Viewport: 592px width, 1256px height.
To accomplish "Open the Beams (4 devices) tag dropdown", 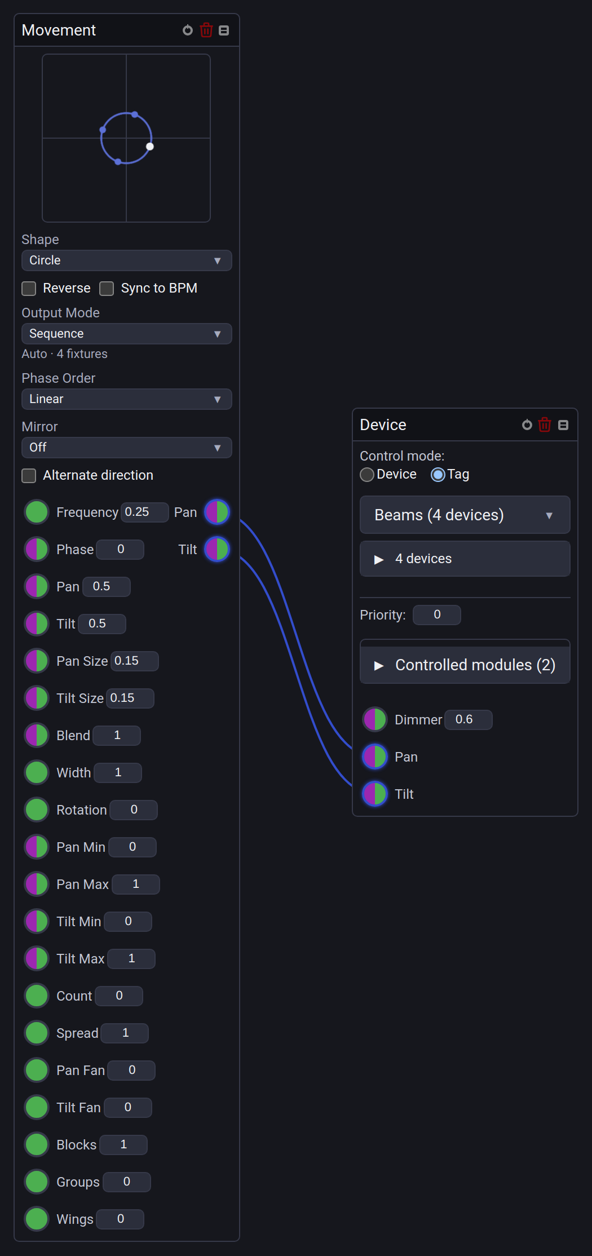I will click(x=465, y=515).
